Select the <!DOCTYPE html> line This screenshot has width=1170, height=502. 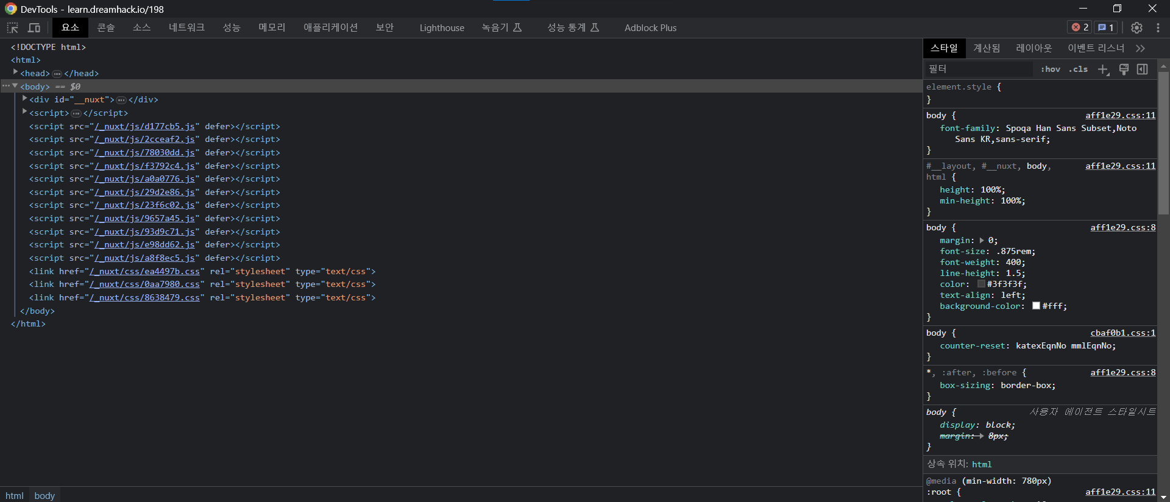pyautogui.click(x=48, y=48)
